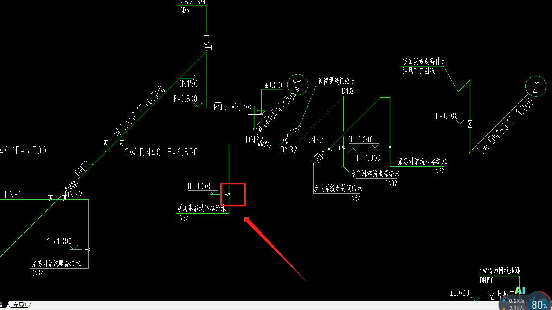The width and height of the screenshot is (552, 310).
Task: Select the check valve on the 预留供液间给水 branch
Action: coord(294,130)
